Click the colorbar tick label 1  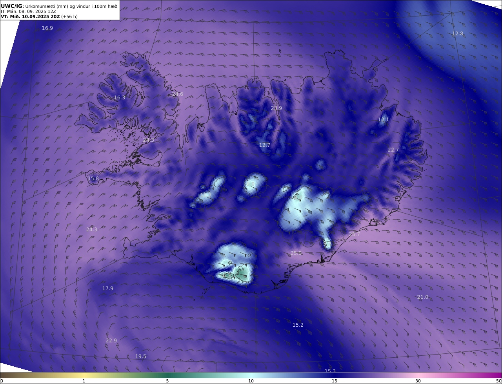point(84,381)
